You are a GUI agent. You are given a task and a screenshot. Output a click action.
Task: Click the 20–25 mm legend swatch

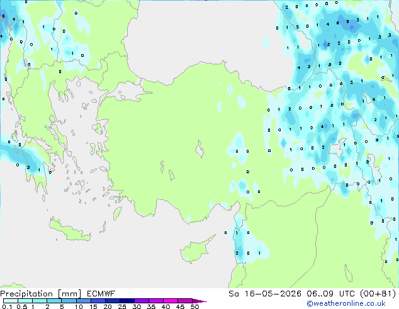[113, 301]
